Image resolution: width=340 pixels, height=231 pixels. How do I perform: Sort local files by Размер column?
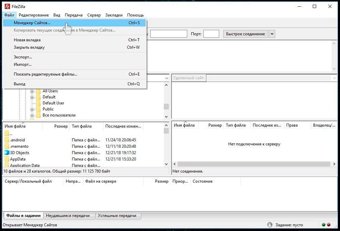(56, 126)
